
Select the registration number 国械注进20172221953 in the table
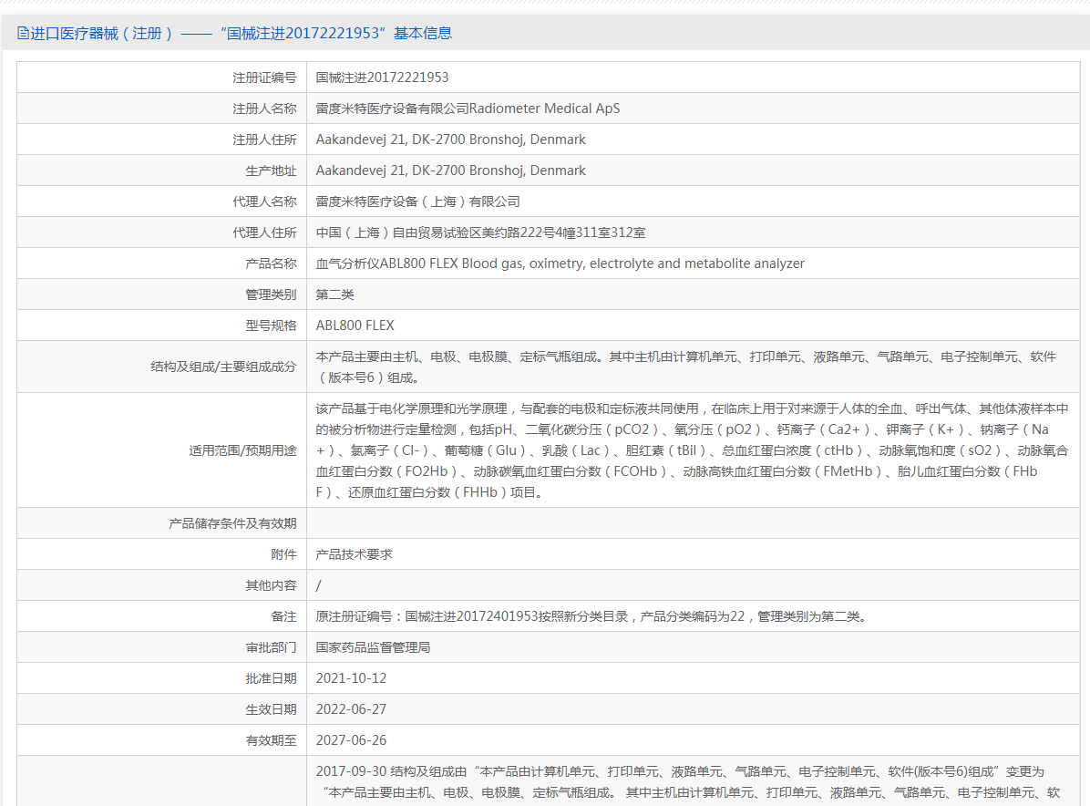click(x=382, y=77)
